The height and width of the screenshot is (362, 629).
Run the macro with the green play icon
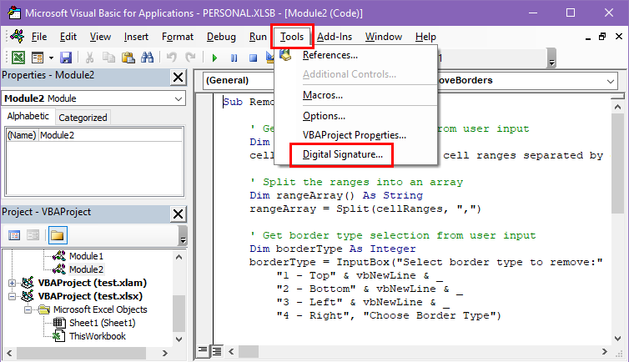click(214, 58)
